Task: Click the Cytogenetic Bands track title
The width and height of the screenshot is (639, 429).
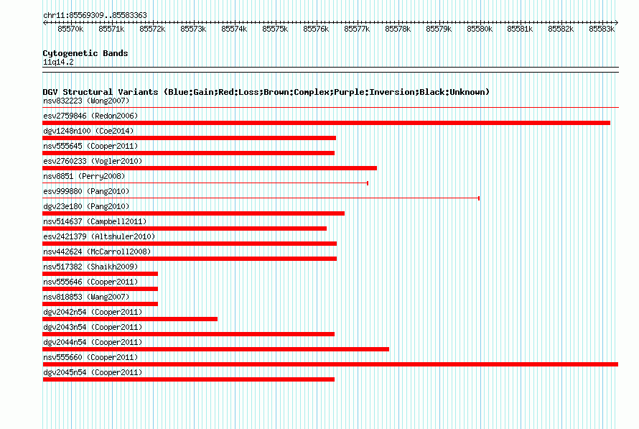Action: click(x=85, y=53)
